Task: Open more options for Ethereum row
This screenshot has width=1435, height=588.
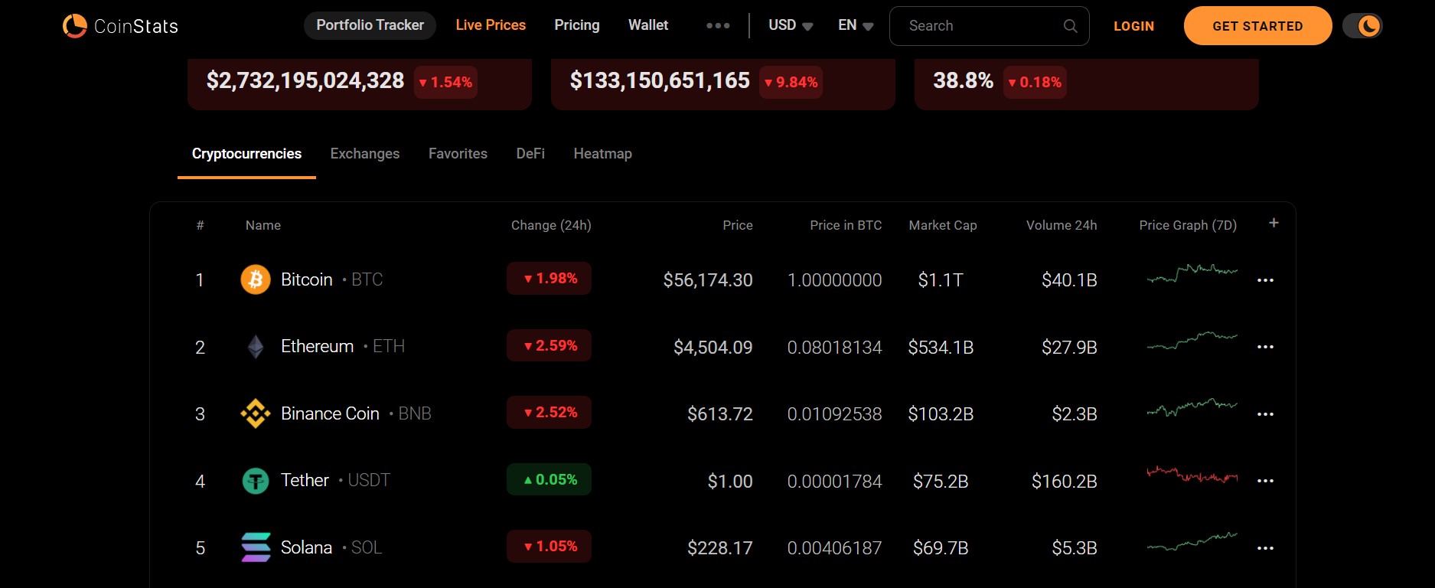Action: (x=1265, y=347)
